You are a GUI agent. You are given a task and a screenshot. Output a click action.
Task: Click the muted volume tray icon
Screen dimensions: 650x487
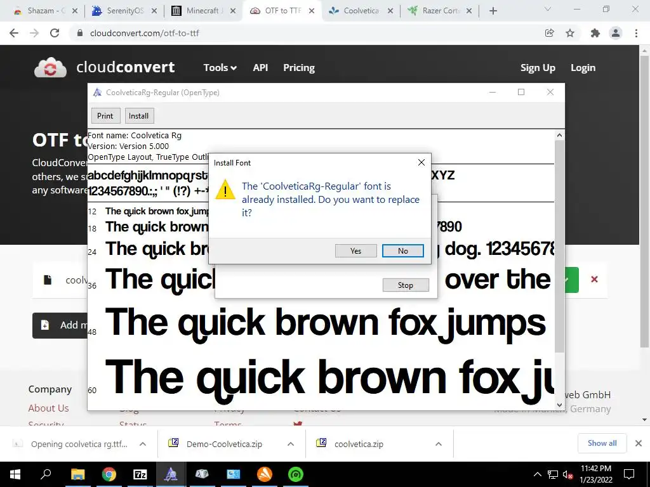tap(568, 474)
